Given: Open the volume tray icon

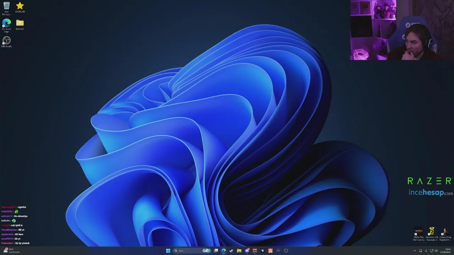Looking at the screenshot, I should [436, 251].
